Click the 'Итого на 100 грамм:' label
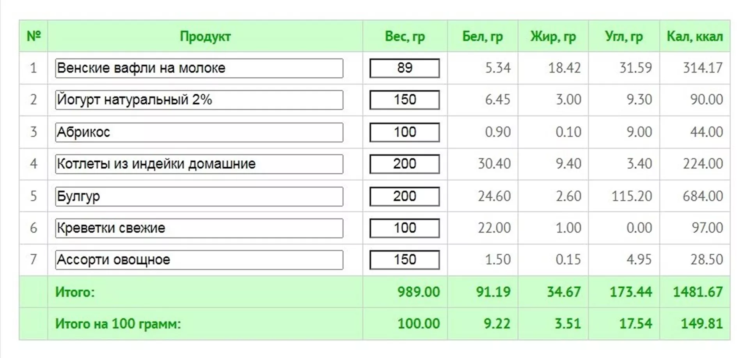This screenshot has height=358, width=749. coord(118,324)
